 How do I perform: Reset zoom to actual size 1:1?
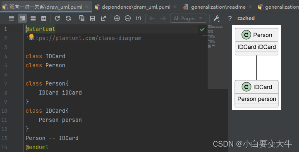(139, 18)
